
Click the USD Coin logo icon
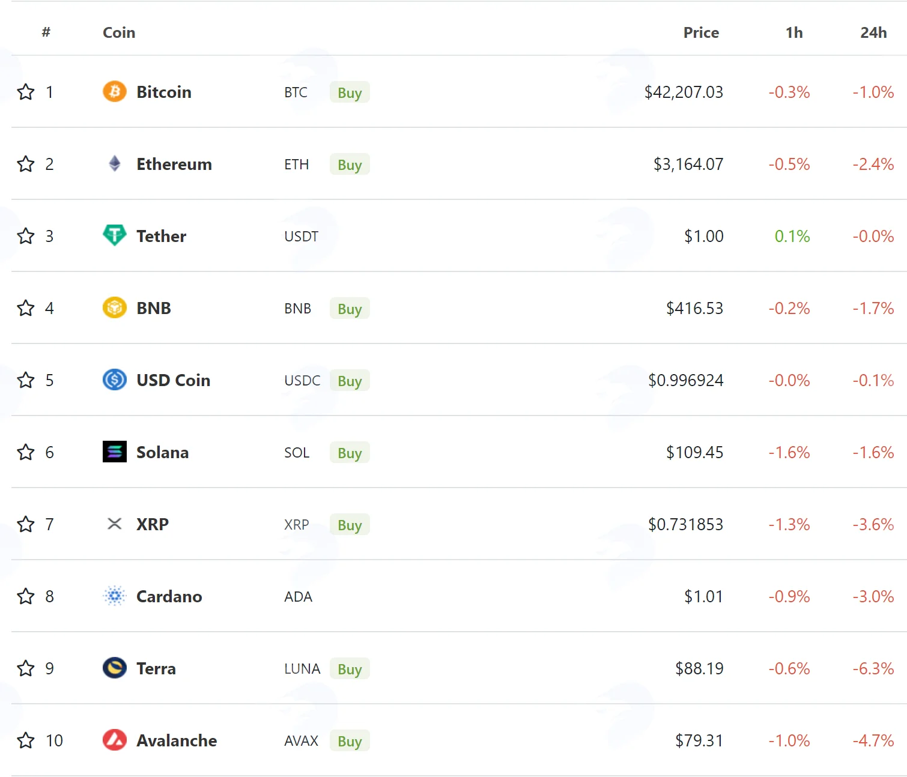(115, 379)
